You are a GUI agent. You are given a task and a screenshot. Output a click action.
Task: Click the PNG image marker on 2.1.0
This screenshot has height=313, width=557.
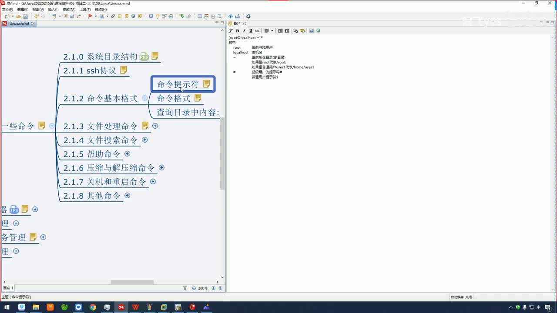coord(144,57)
